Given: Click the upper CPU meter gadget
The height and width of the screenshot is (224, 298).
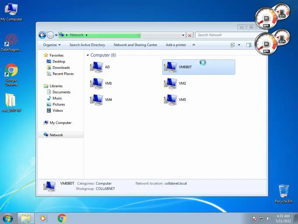Looking at the screenshot, I should coord(266,18).
